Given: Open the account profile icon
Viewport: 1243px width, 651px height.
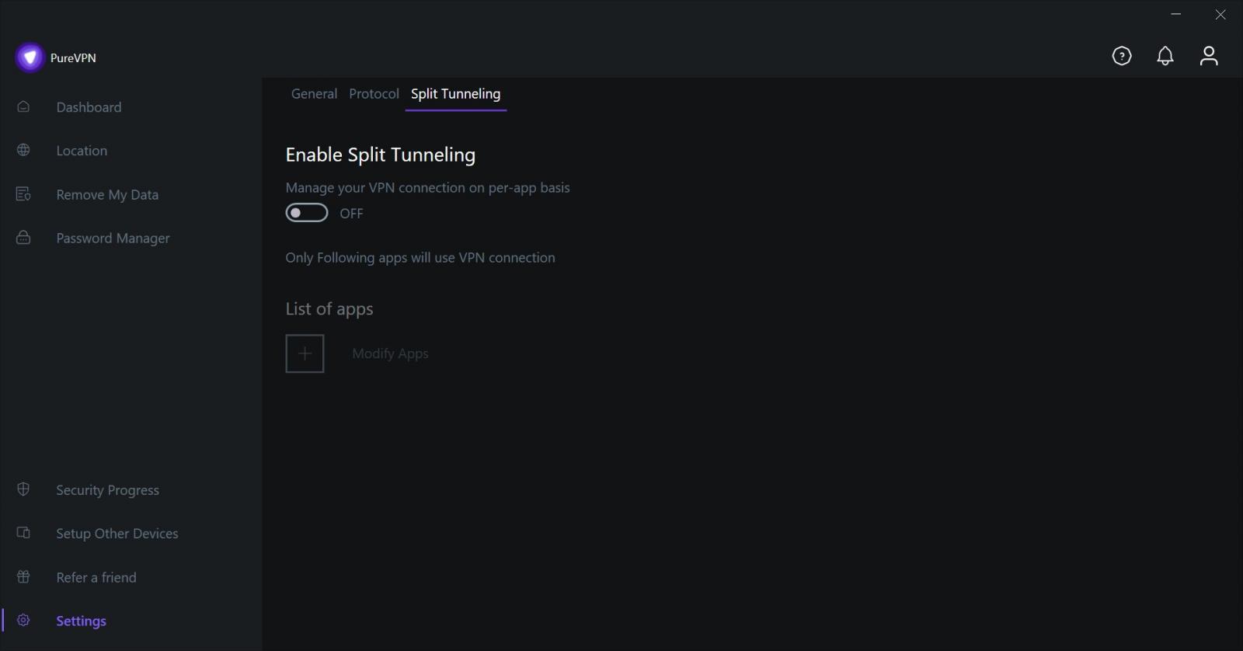Looking at the screenshot, I should [1209, 55].
